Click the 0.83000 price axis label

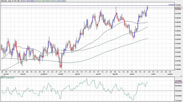tap(178, 48)
